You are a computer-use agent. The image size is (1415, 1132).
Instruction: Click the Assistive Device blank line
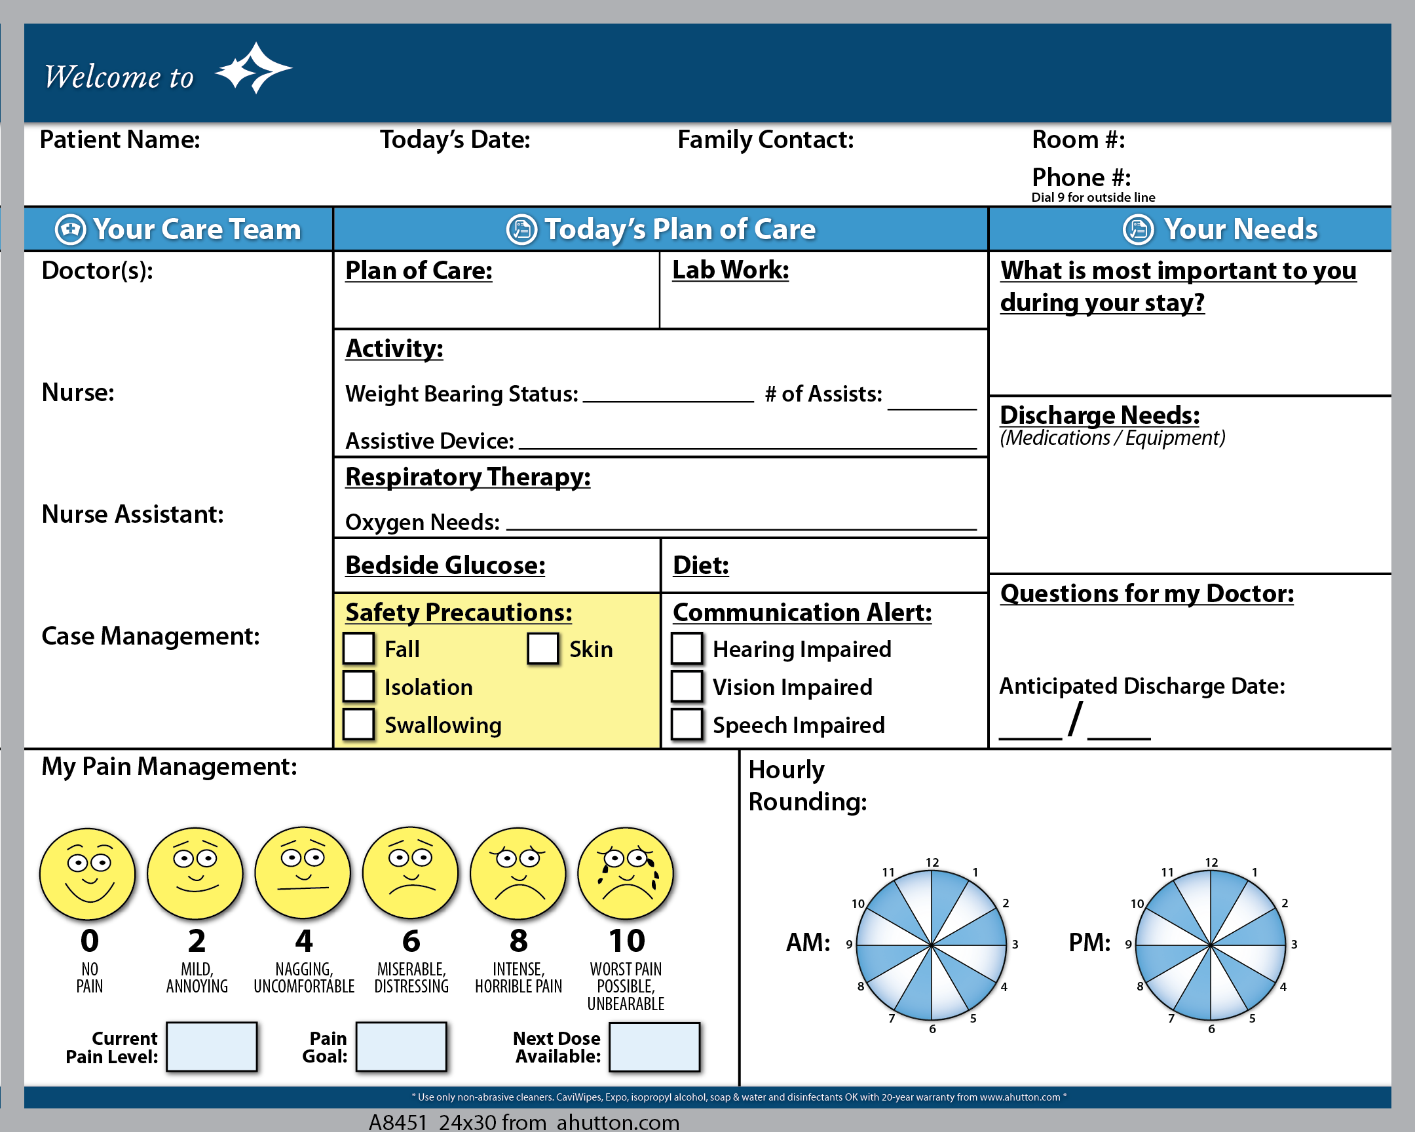(747, 447)
